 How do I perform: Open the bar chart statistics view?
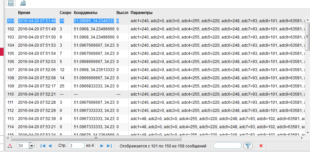click(x=23, y=3)
